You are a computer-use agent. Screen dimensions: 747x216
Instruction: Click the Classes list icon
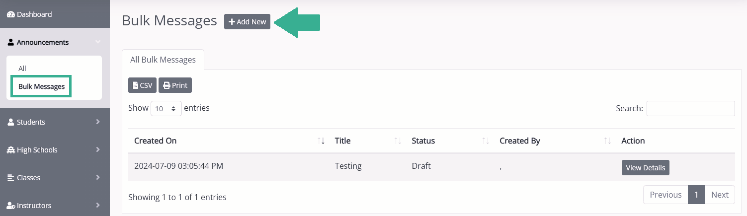pyautogui.click(x=11, y=177)
